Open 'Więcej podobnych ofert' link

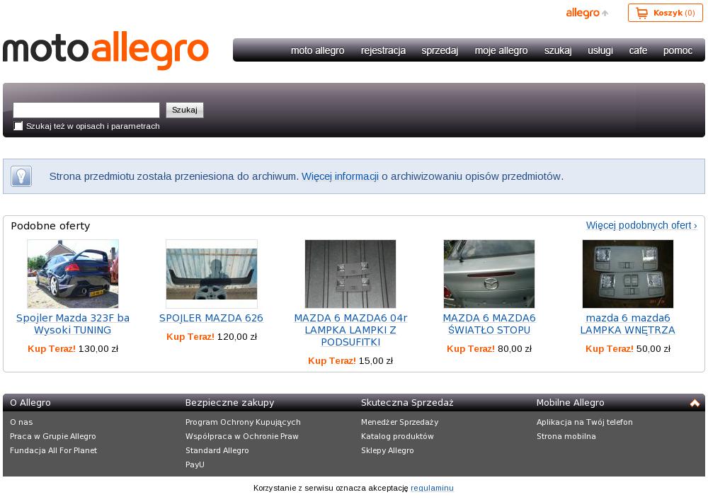tap(641, 225)
